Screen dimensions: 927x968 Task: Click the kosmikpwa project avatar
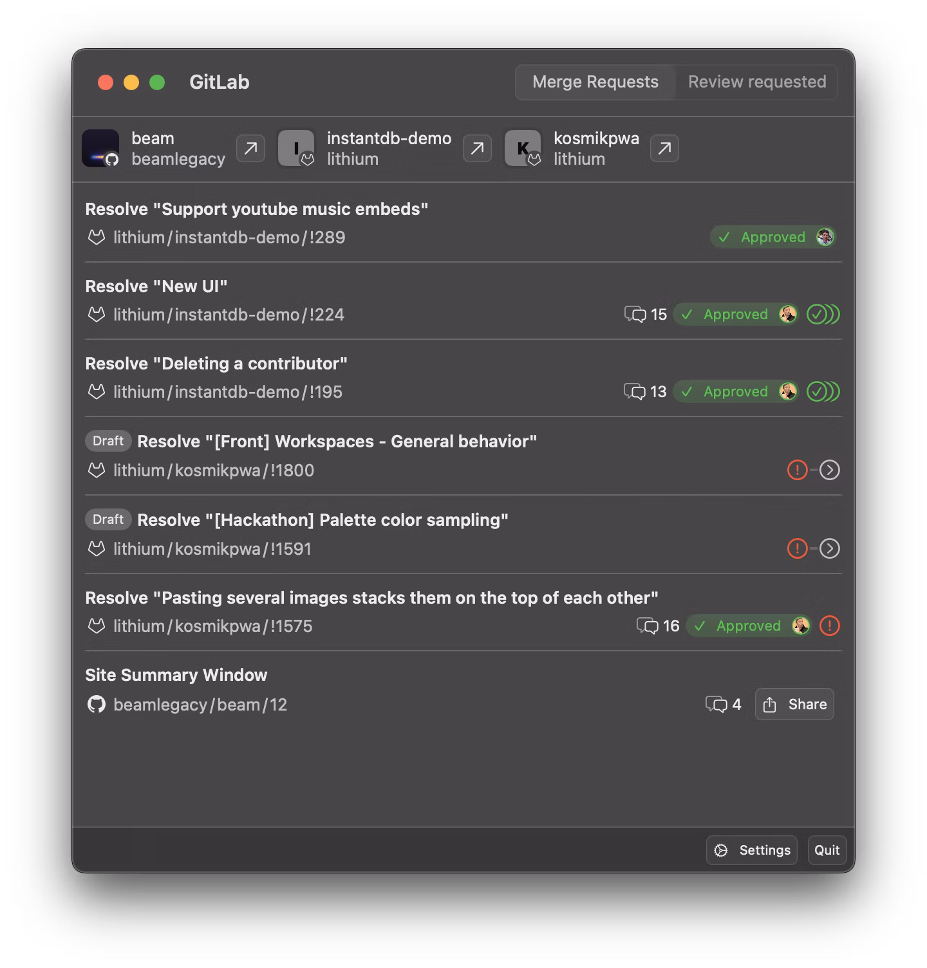tap(523, 149)
